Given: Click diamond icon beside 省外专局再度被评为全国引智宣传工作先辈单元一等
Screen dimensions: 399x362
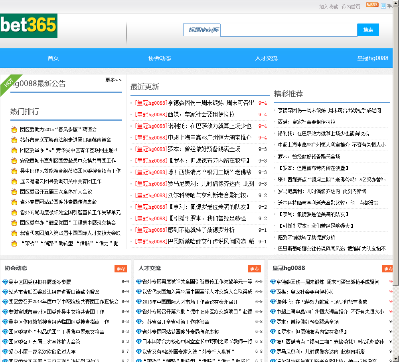Looking at the screenshot, I should point(139,282).
